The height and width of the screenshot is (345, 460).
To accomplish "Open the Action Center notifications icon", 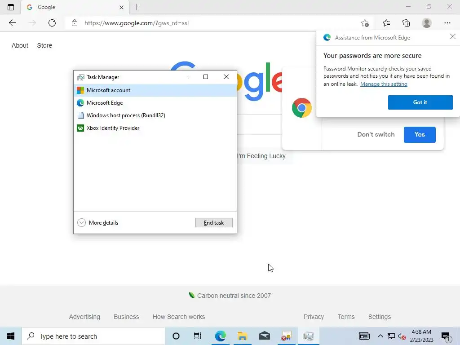I will tap(446, 336).
